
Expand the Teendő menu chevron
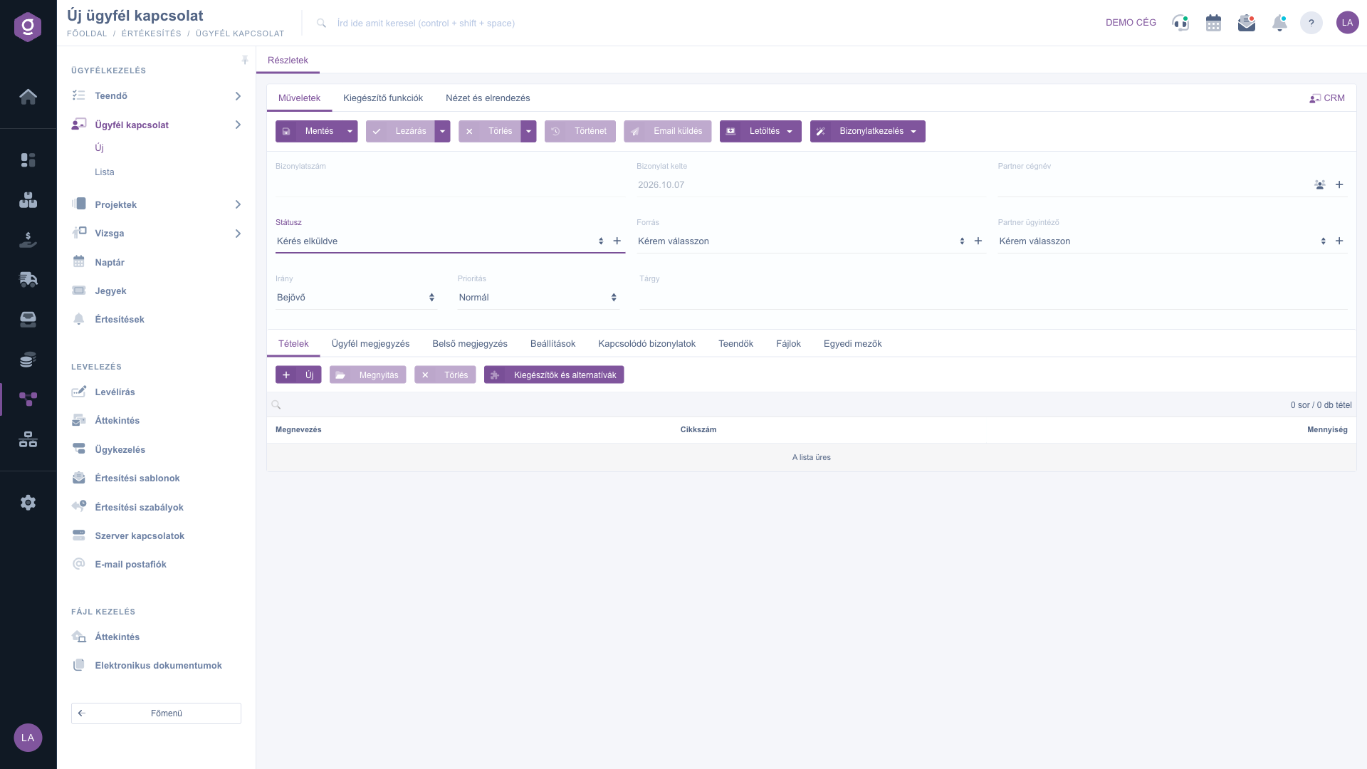pos(238,96)
